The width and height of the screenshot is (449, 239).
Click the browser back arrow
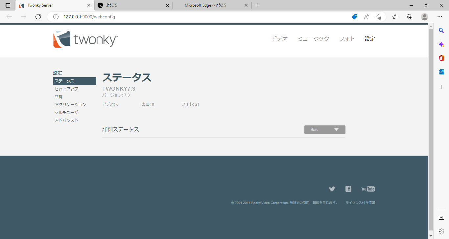pyautogui.click(x=9, y=17)
